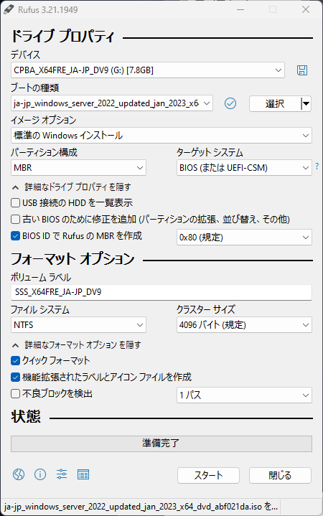Uncheck クイック フォーマット checkbox
Viewport: 323px width, 516px height.
[16, 361]
